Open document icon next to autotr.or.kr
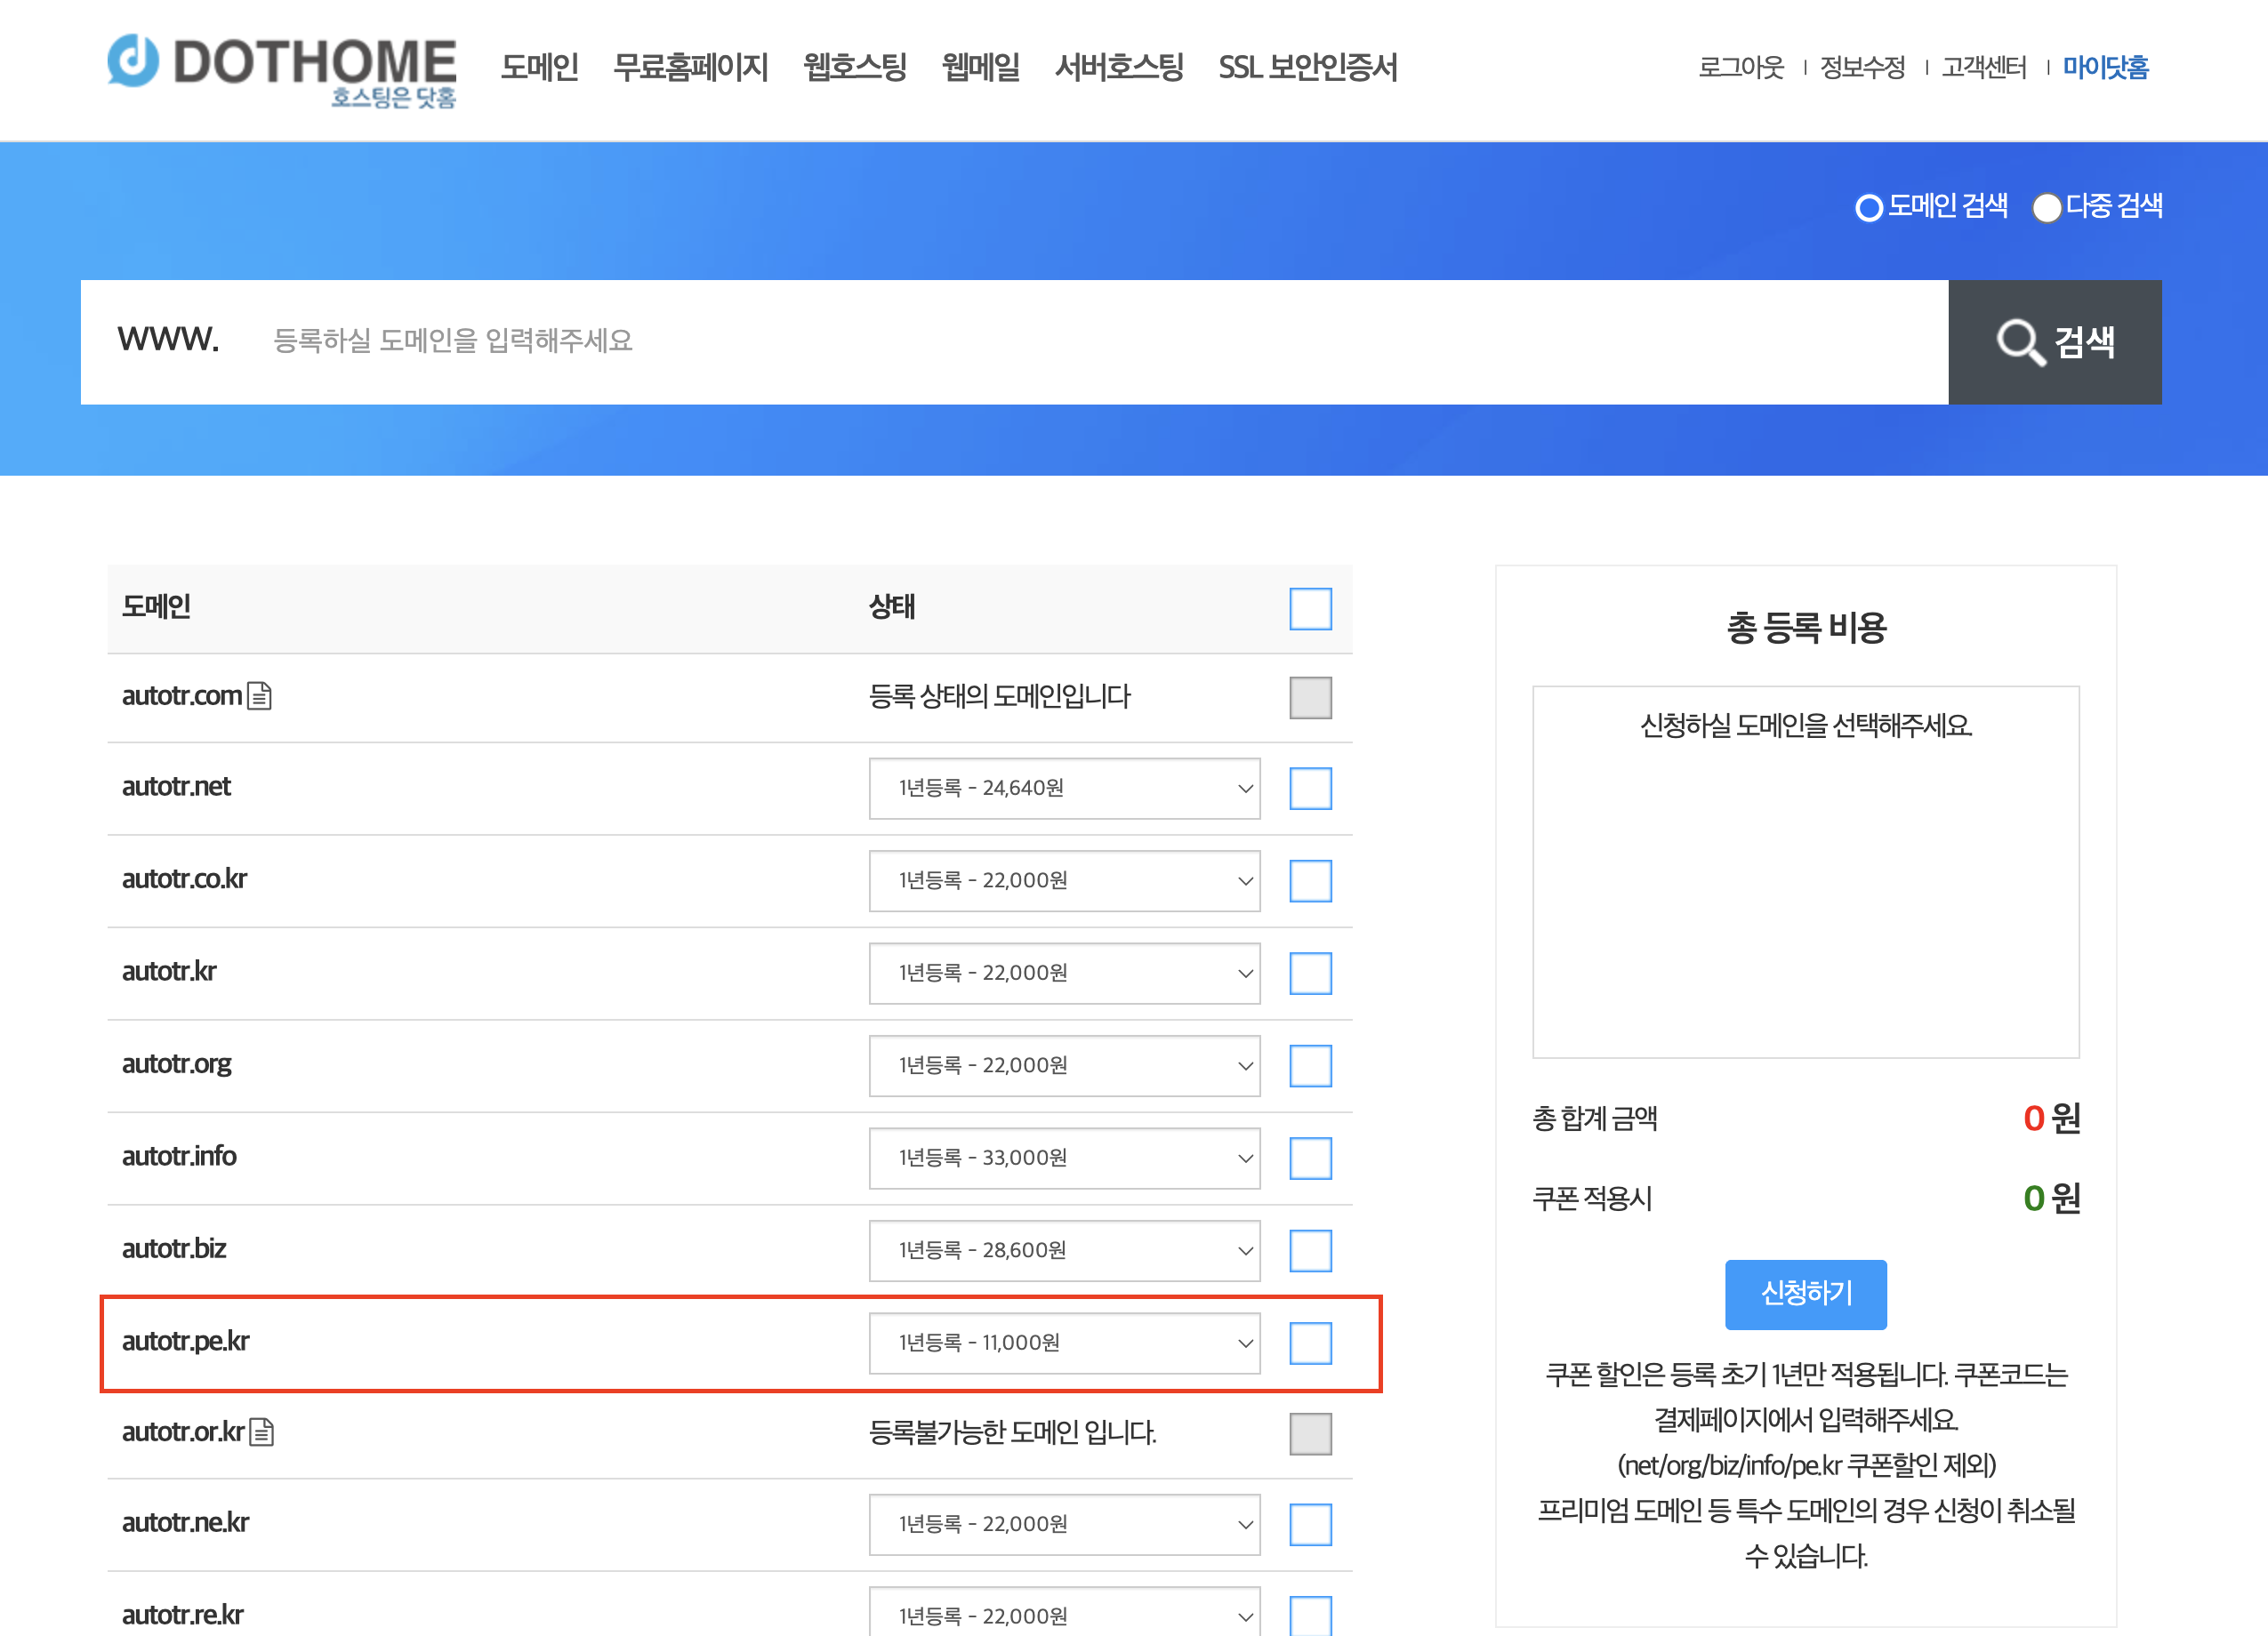The width and height of the screenshot is (2268, 1636). coord(261,1432)
